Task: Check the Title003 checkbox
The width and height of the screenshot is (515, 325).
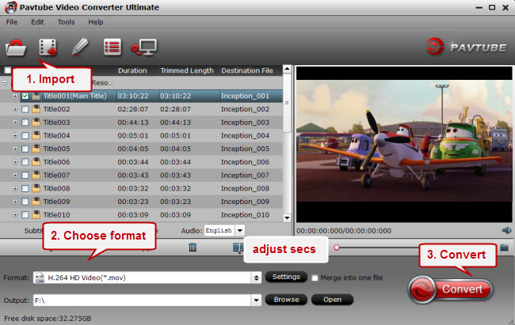Action: pyautogui.click(x=25, y=123)
